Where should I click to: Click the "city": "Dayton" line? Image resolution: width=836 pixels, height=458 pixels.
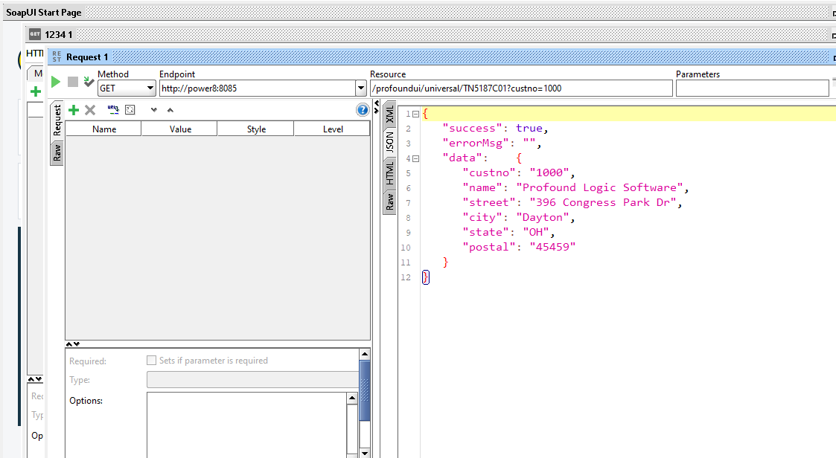[519, 218]
